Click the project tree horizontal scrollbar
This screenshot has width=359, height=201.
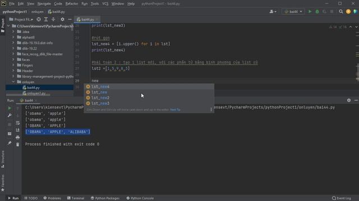click(28, 95)
